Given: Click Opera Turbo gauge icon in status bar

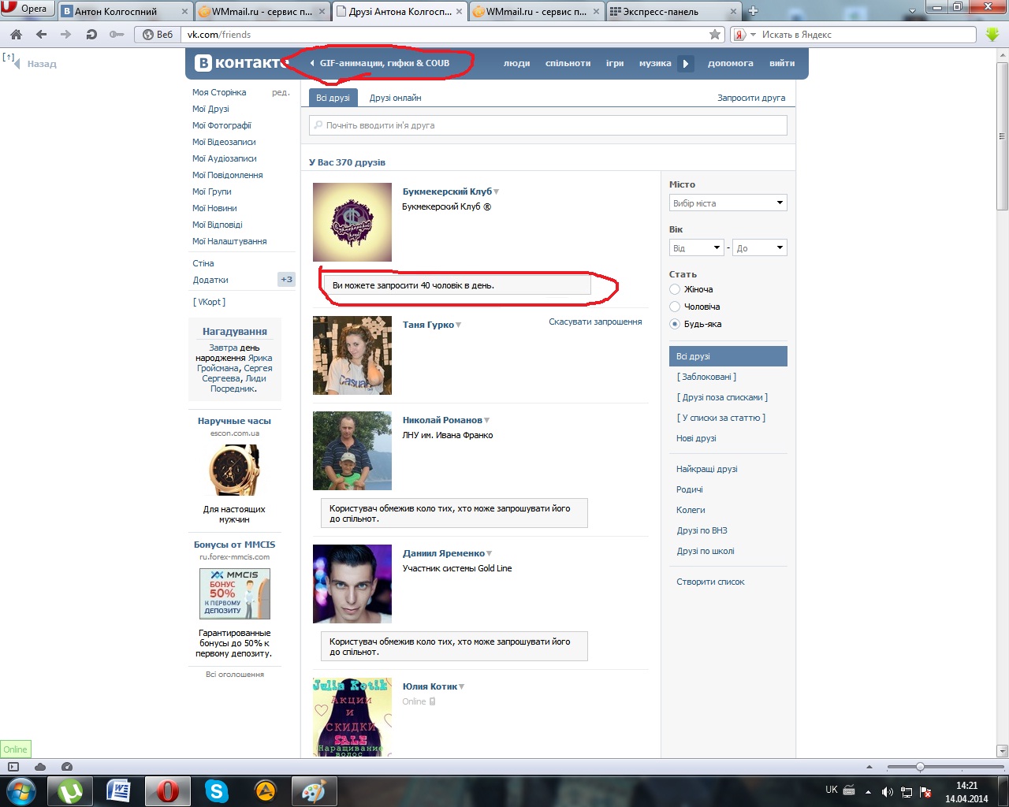Looking at the screenshot, I should (67, 767).
